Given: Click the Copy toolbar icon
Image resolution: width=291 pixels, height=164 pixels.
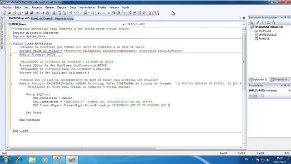Looking at the screenshot, I should (x=42, y=13).
